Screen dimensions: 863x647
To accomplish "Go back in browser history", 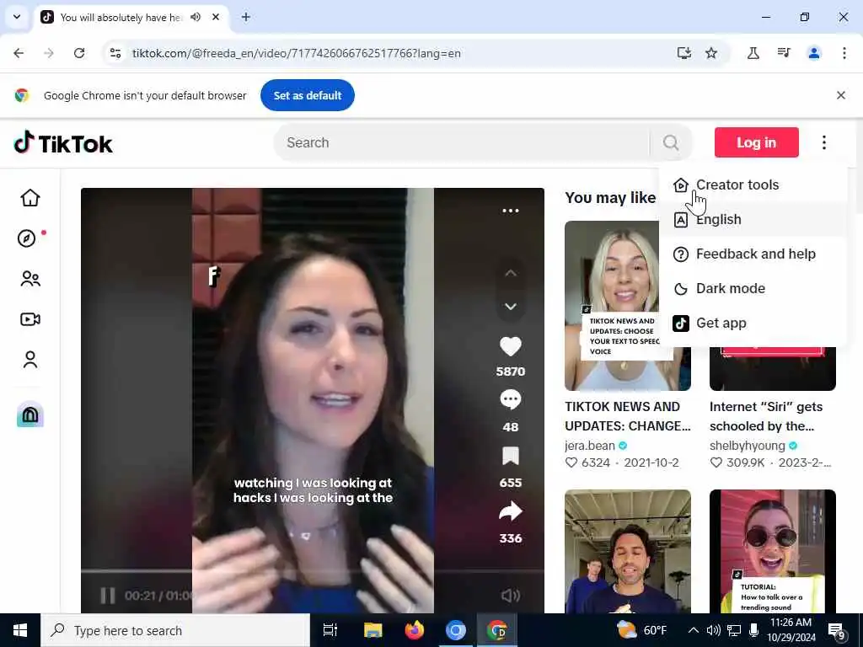I will 19,53.
